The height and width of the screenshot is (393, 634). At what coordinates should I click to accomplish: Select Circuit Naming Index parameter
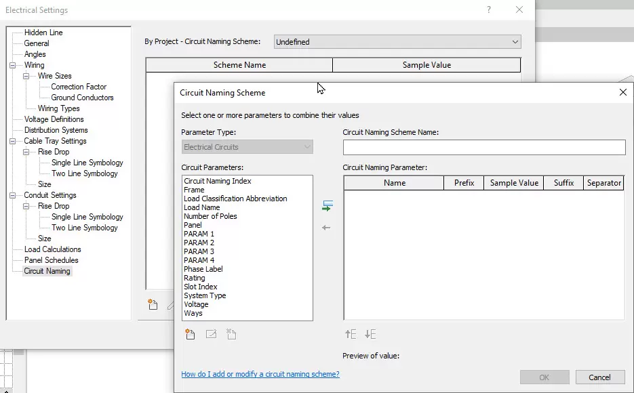click(217, 181)
